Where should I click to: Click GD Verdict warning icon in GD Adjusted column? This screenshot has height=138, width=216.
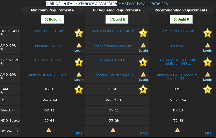(113, 130)
